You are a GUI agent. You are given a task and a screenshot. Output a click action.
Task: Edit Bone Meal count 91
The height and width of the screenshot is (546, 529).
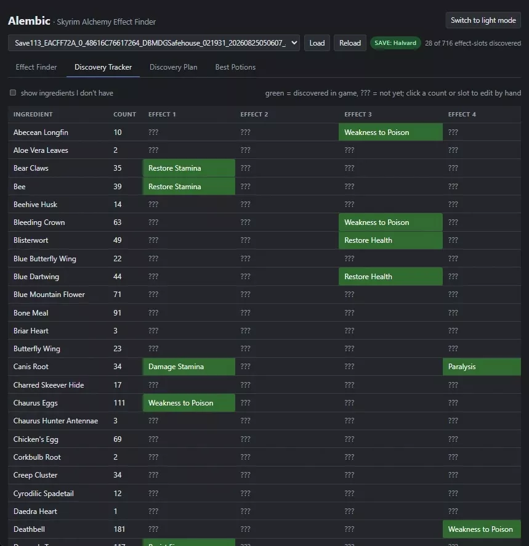[x=118, y=312]
